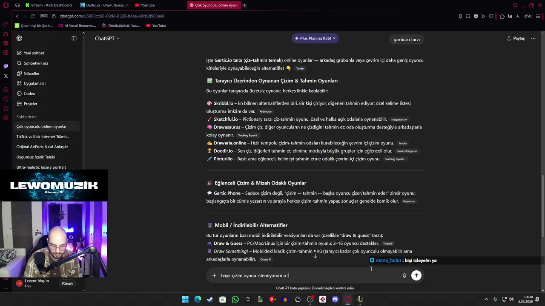This screenshot has height=306, width=545.
Task: Open the extensions cube icon
Action: (502, 16)
